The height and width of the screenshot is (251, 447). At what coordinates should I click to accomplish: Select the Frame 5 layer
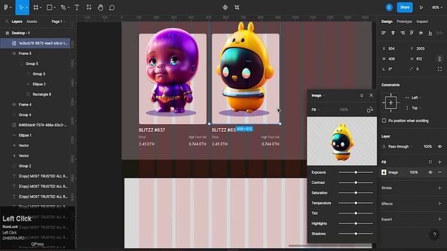click(x=35, y=54)
